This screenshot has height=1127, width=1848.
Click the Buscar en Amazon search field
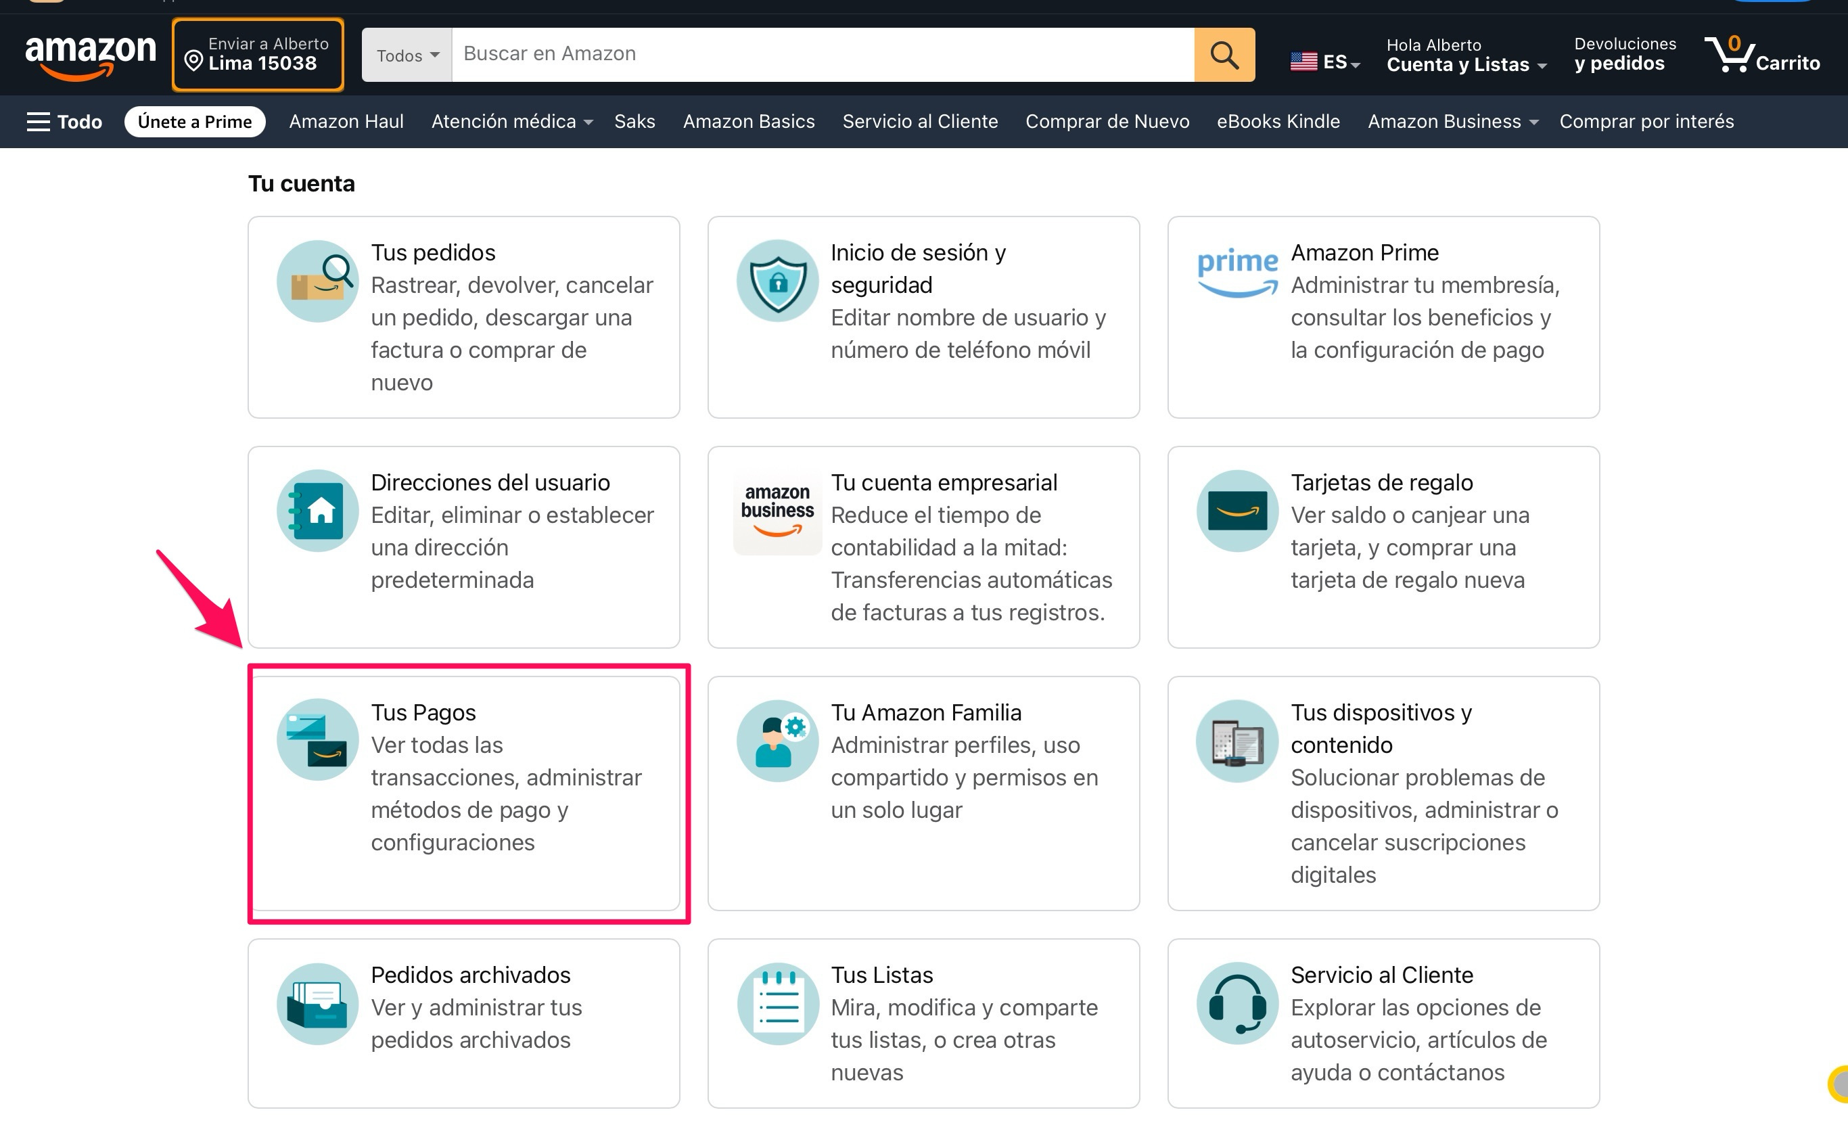click(822, 54)
